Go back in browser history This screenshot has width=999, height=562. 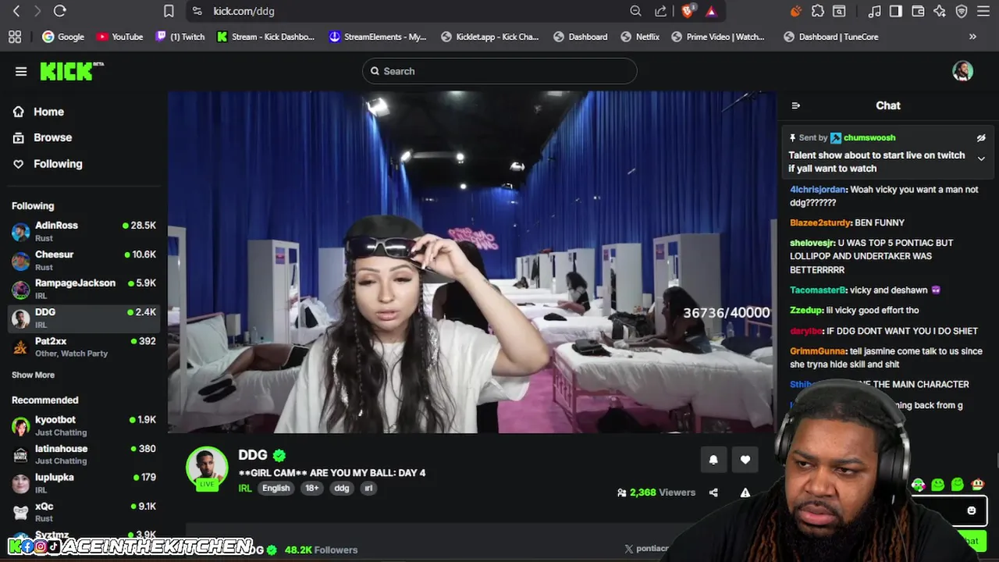coord(16,11)
